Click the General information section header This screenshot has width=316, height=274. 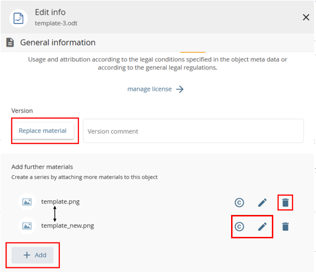57,43
